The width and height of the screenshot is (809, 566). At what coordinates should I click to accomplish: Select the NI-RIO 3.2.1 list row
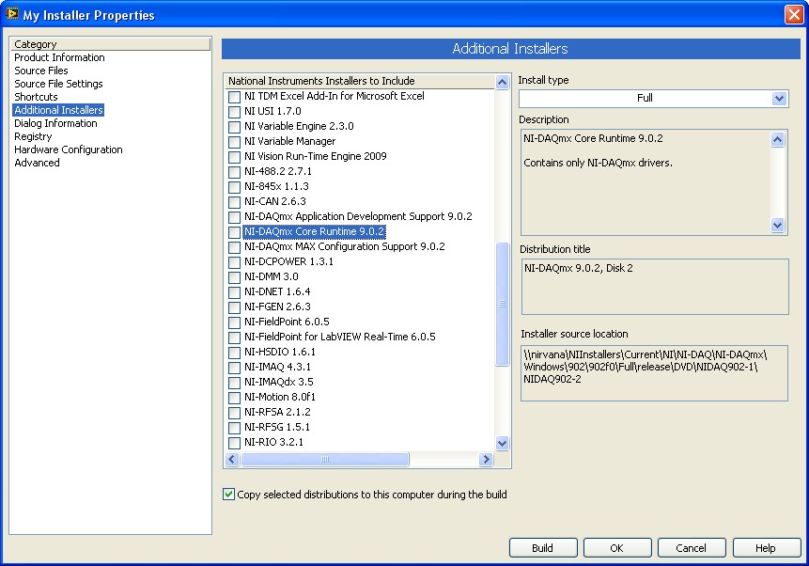pyautogui.click(x=273, y=443)
